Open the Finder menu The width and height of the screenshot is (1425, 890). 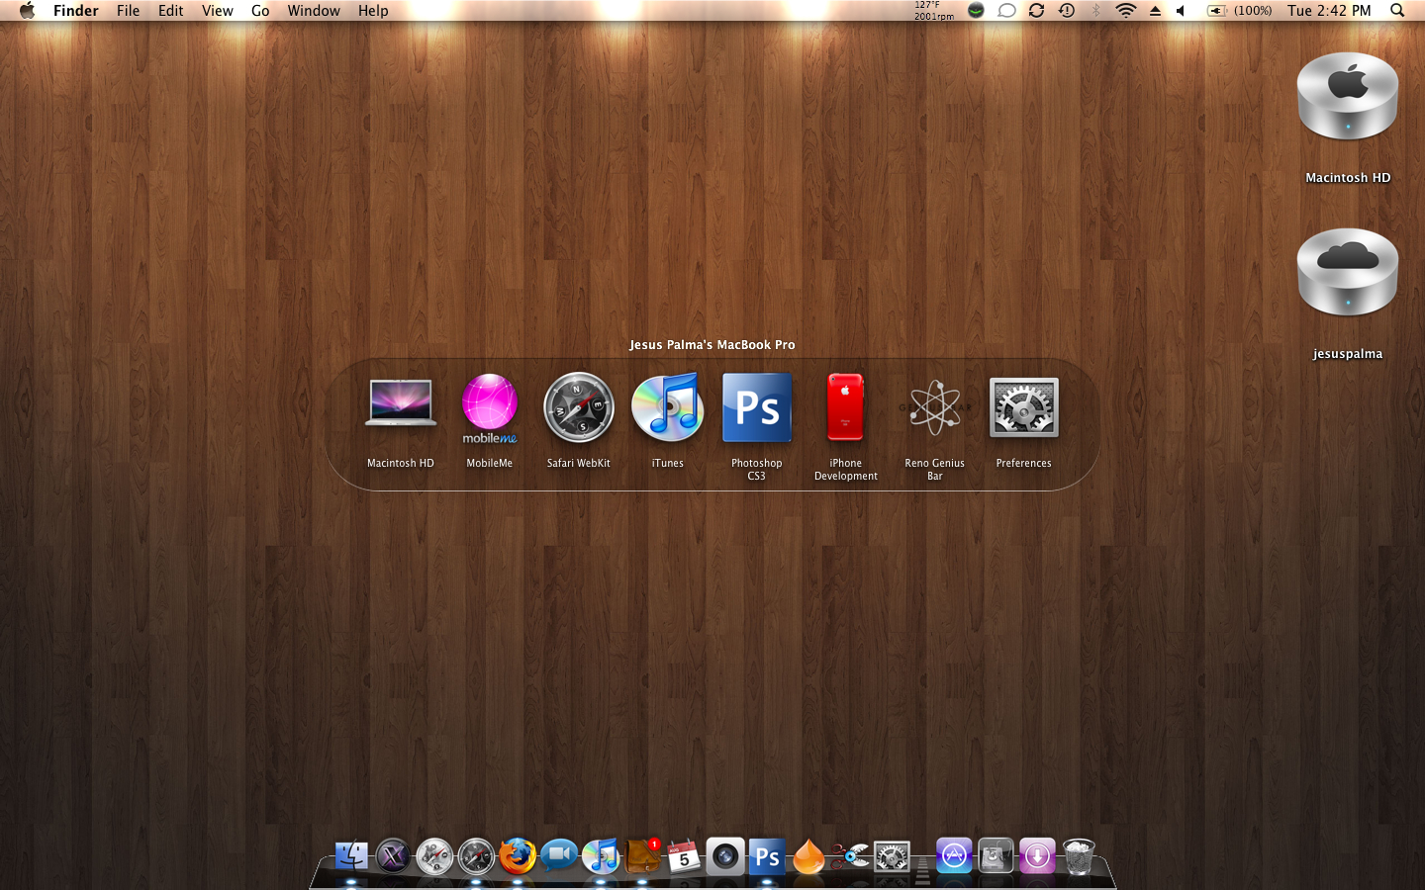click(x=76, y=11)
